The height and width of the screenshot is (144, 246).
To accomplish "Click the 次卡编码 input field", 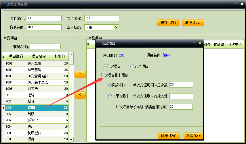I will click(44, 18).
